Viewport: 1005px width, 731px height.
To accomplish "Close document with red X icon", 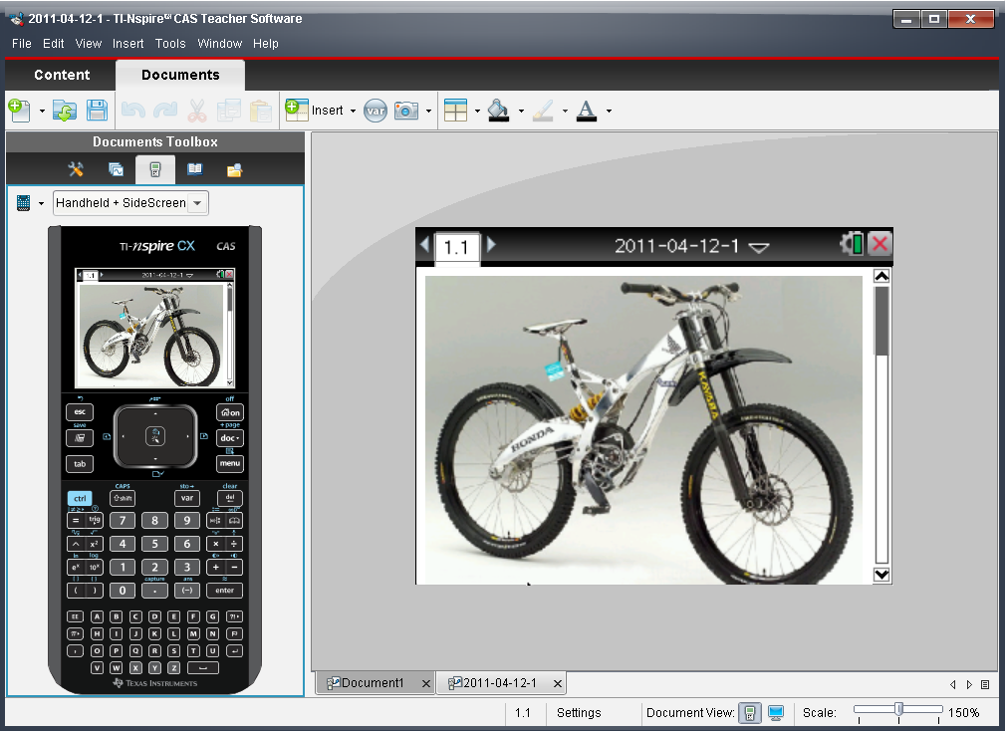I will pos(880,244).
